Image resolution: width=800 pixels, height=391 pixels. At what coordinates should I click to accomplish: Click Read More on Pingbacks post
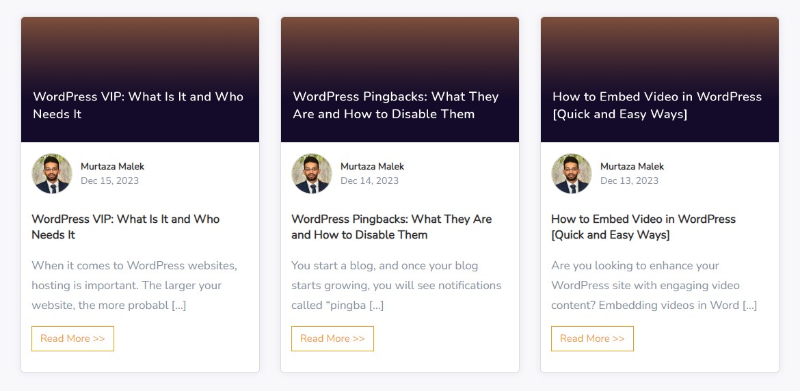point(332,338)
